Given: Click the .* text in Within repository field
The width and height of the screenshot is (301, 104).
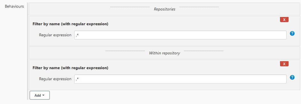Looking at the screenshot, I should (x=77, y=79).
